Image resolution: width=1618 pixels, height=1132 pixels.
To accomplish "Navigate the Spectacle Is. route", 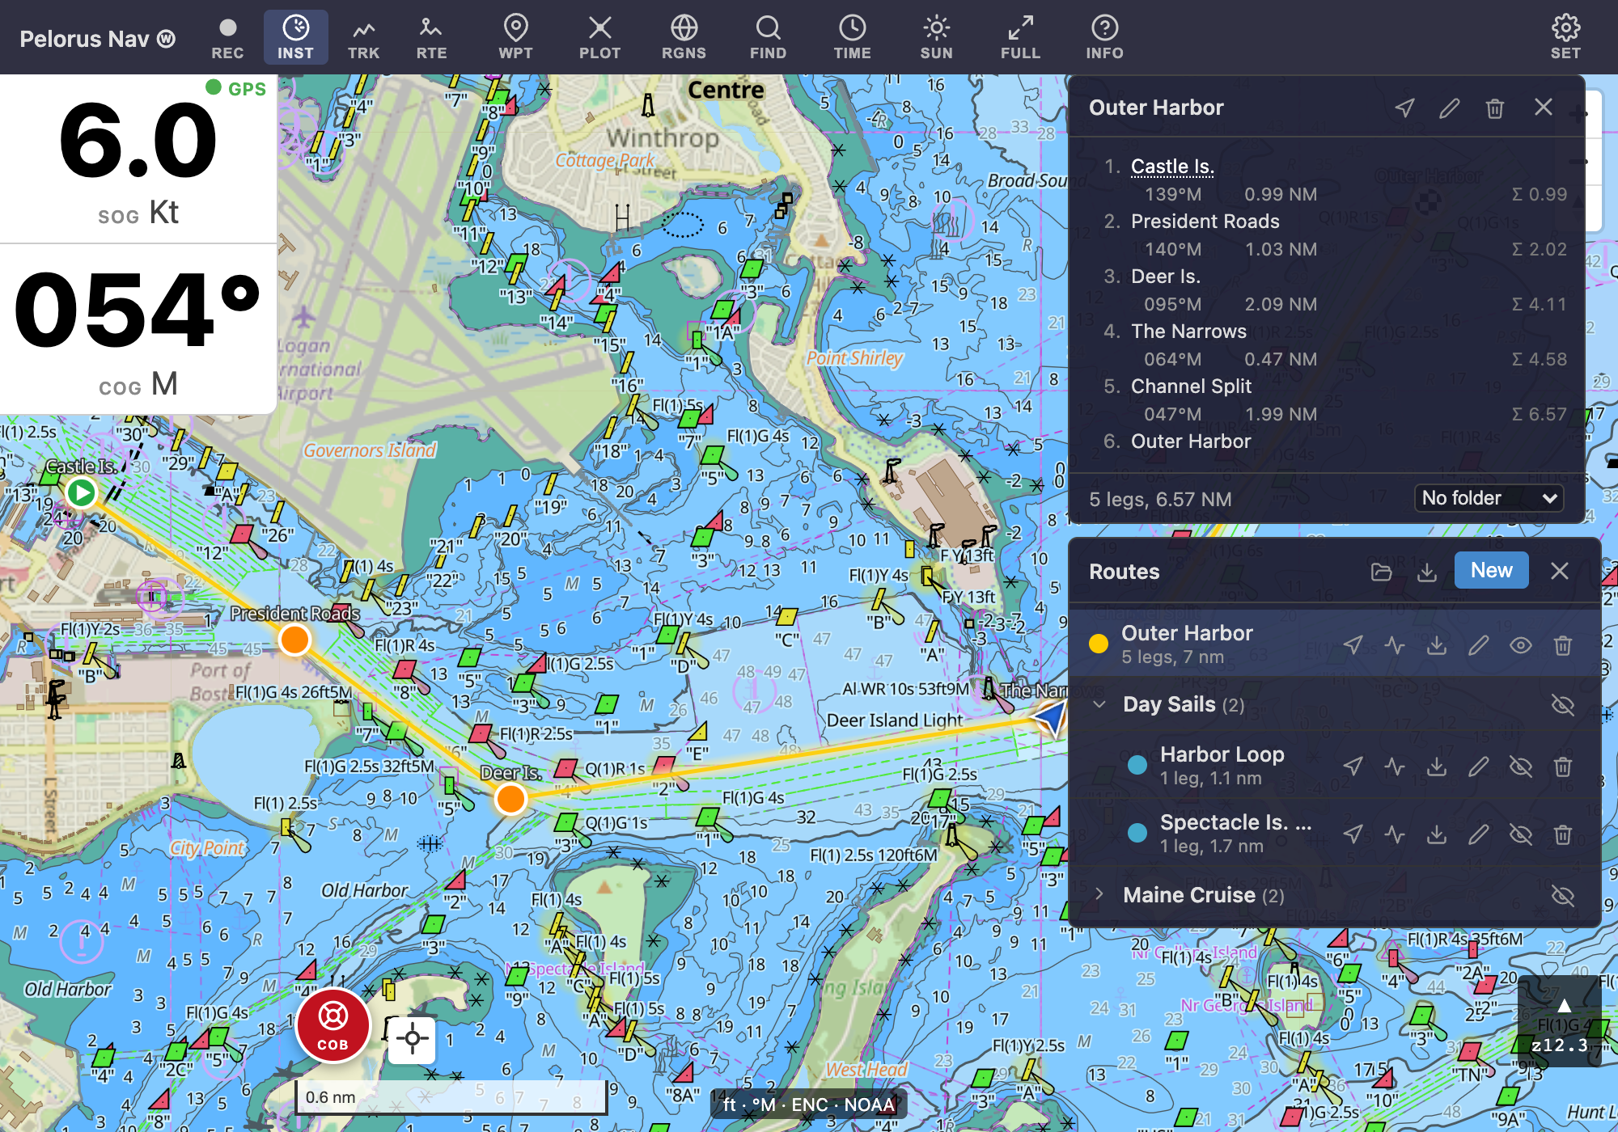I will [x=1353, y=834].
